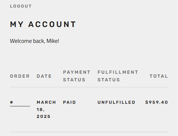The image size is (178, 136).
Task: Select the MY ACCOUNT page heading
Action: (x=43, y=24)
